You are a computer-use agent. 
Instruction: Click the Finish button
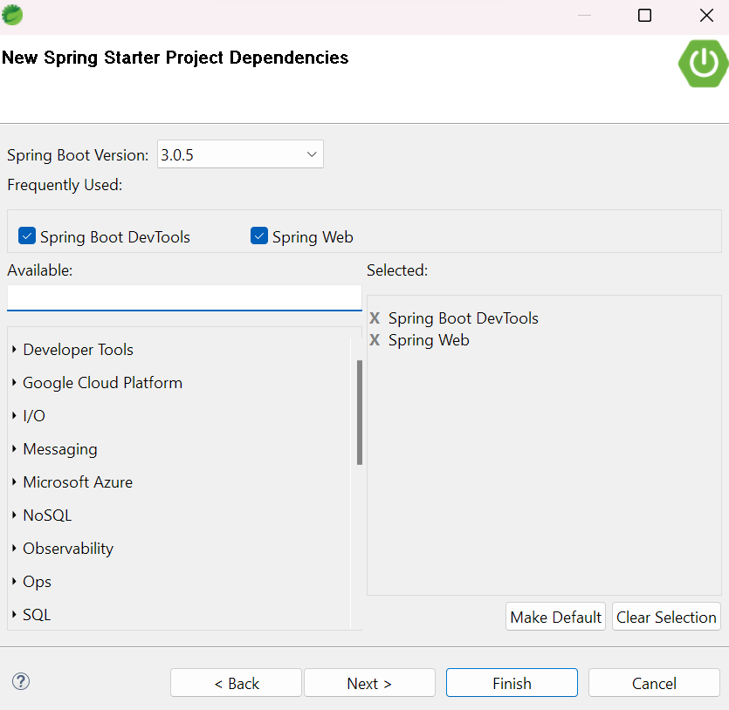point(512,682)
